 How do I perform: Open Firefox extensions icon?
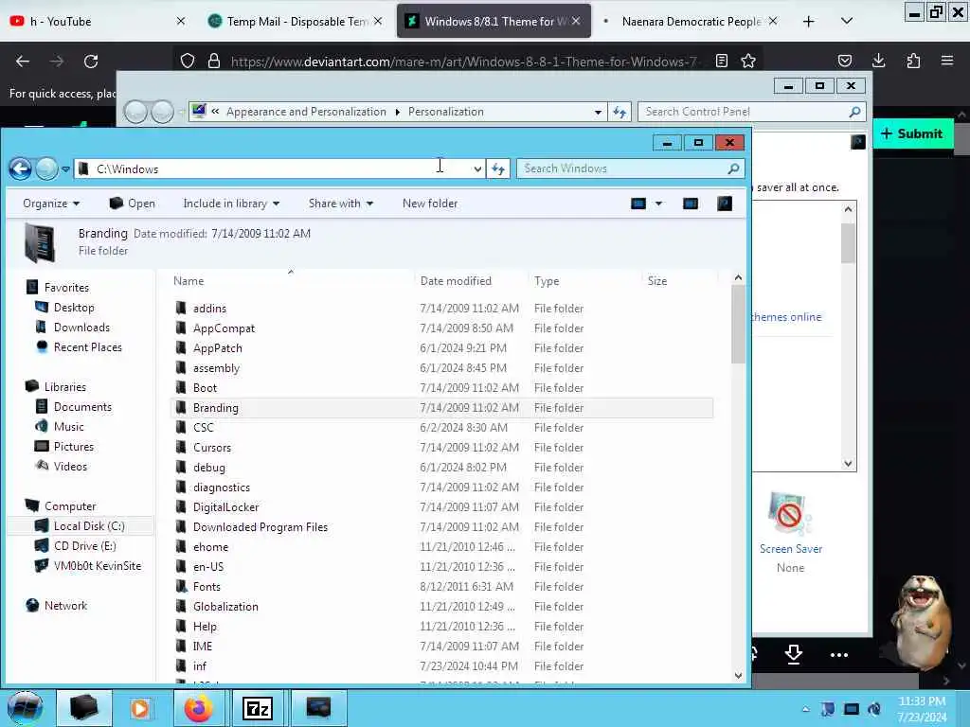(x=913, y=61)
